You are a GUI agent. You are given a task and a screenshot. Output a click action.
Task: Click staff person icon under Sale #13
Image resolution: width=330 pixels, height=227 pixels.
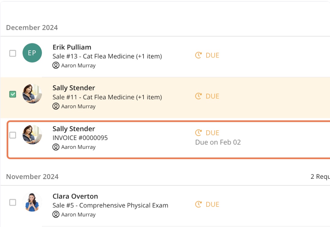click(56, 65)
